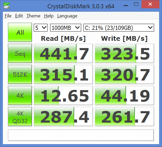Select the 512K read result 315.1

pyautogui.click(x=63, y=74)
